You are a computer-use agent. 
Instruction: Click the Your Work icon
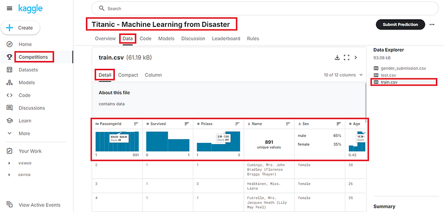tap(10, 151)
